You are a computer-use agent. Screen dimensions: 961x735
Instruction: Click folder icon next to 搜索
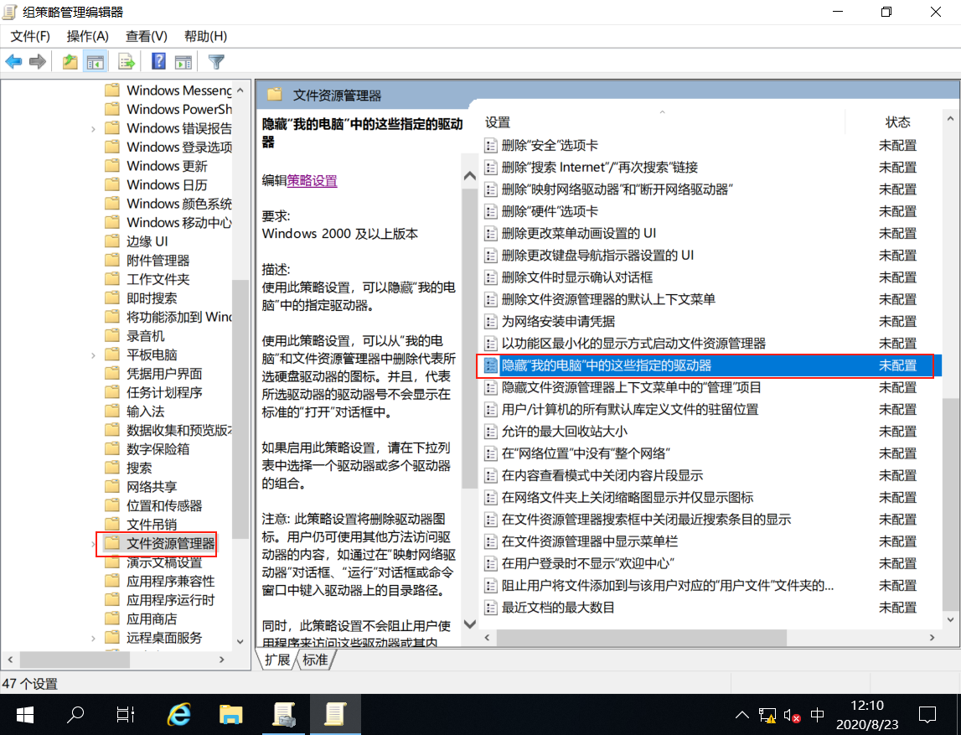tap(111, 468)
